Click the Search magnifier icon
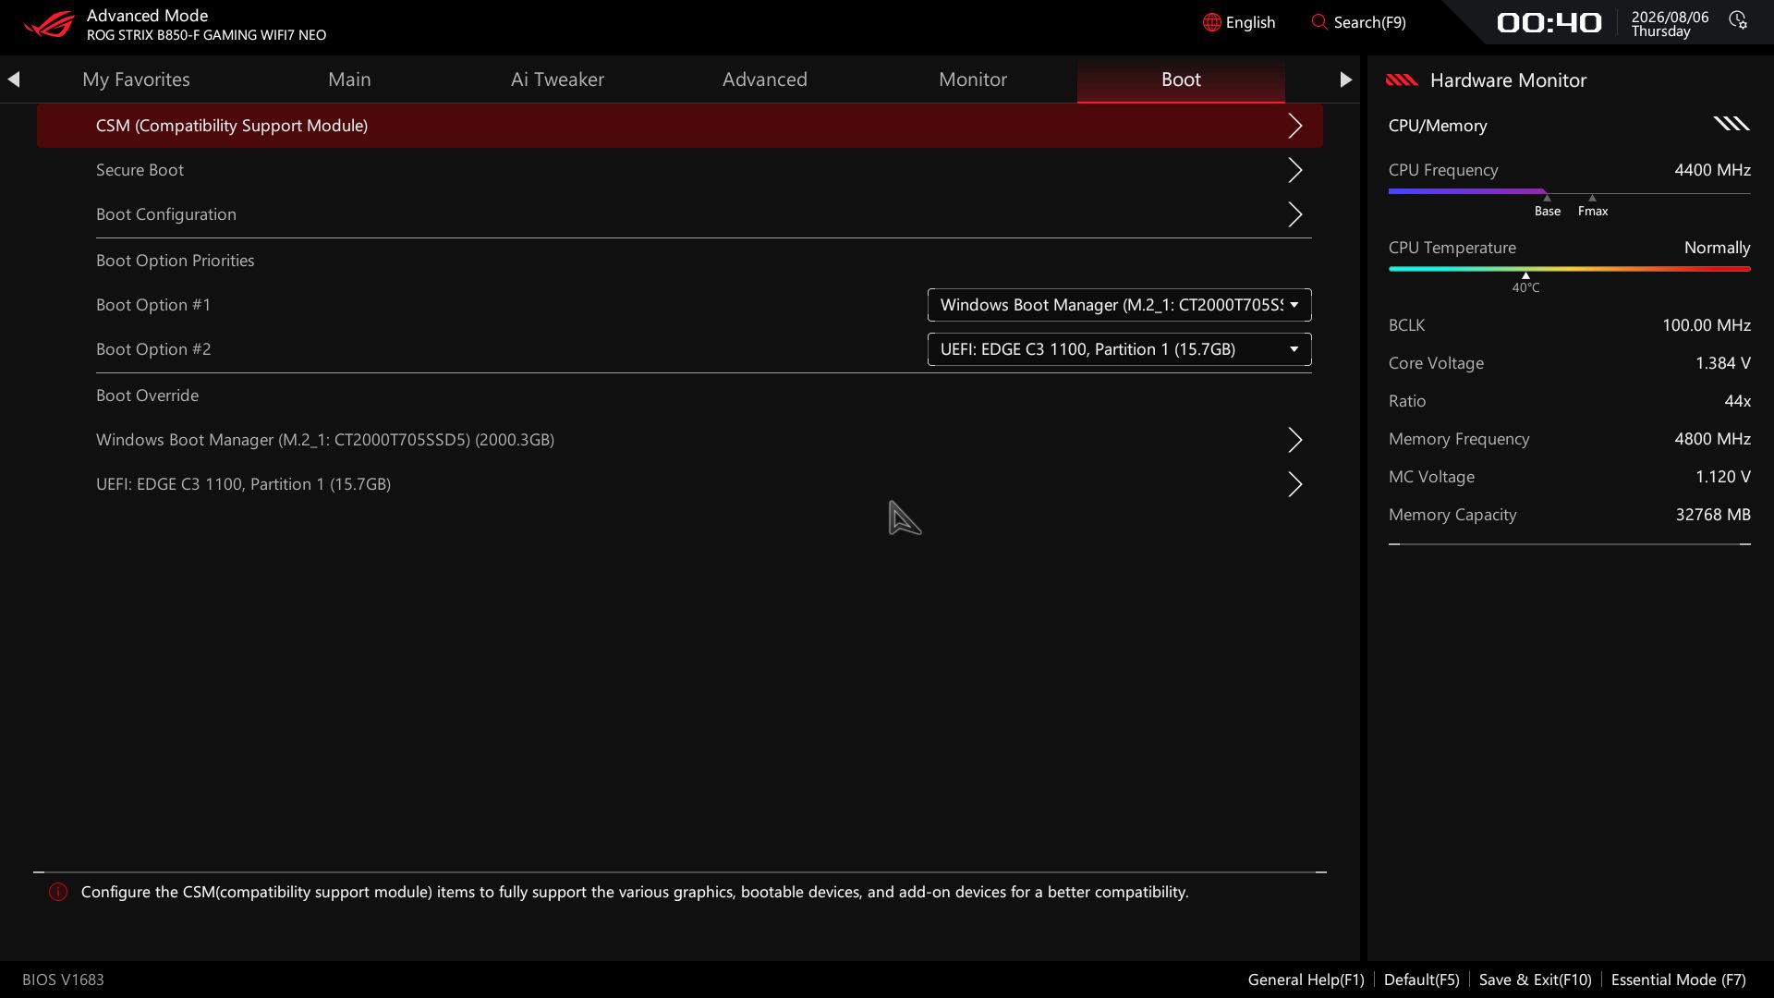 (1319, 22)
